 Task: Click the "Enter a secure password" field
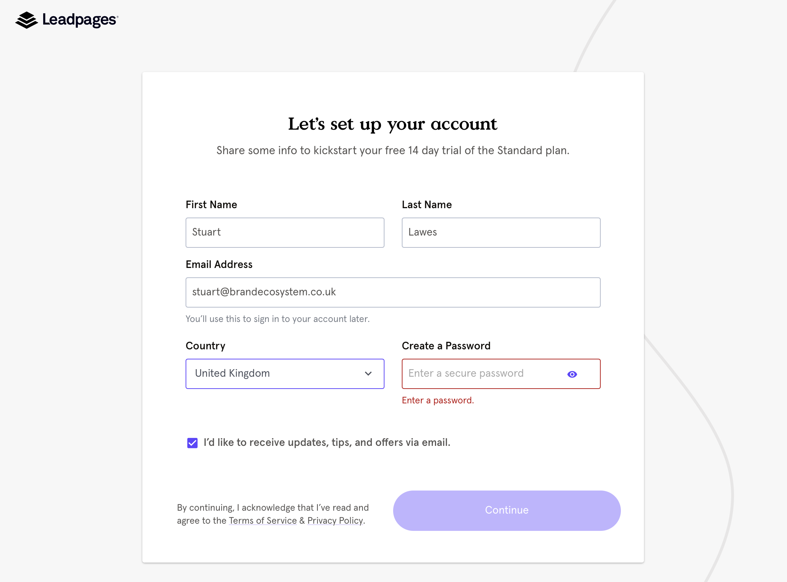click(483, 373)
